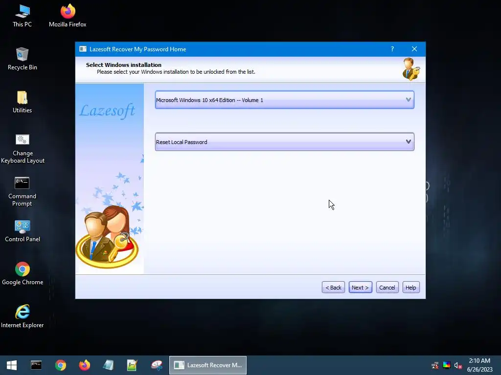This screenshot has height=375, width=501.
Task: Open Firefox from the taskbar
Action: (x=84, y=365)
